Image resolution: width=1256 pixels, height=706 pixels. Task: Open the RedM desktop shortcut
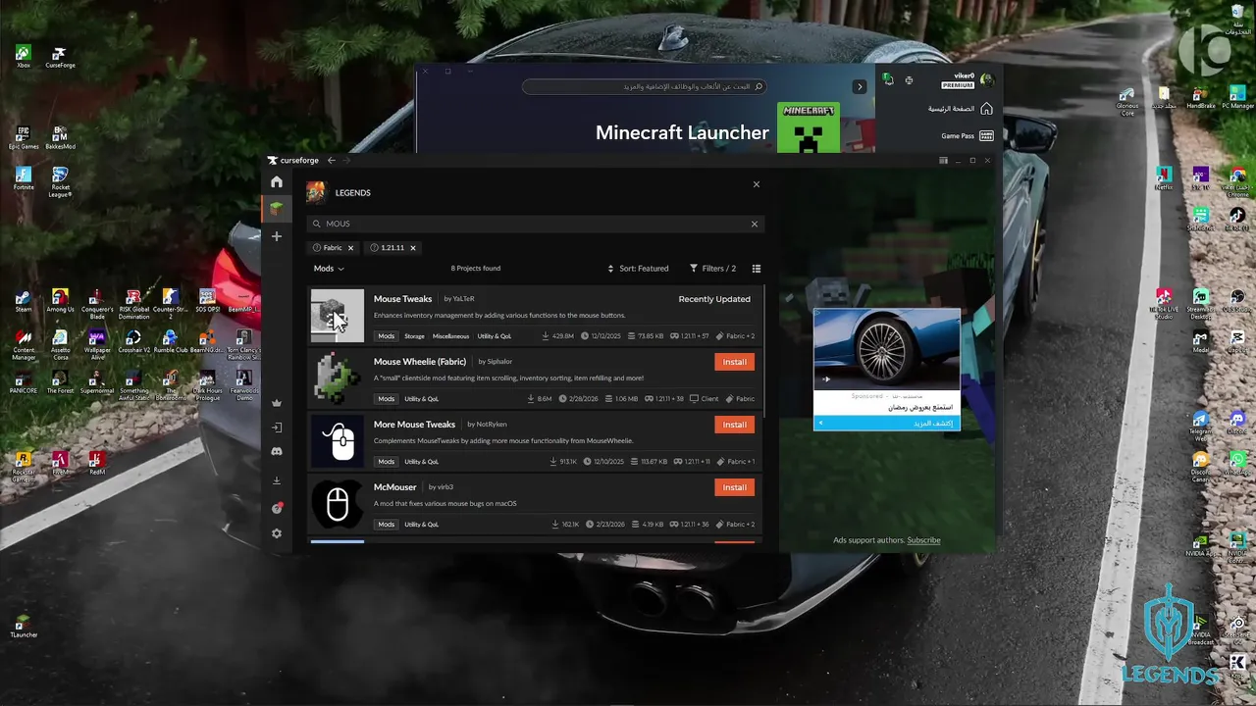click(x=96, y=463)
